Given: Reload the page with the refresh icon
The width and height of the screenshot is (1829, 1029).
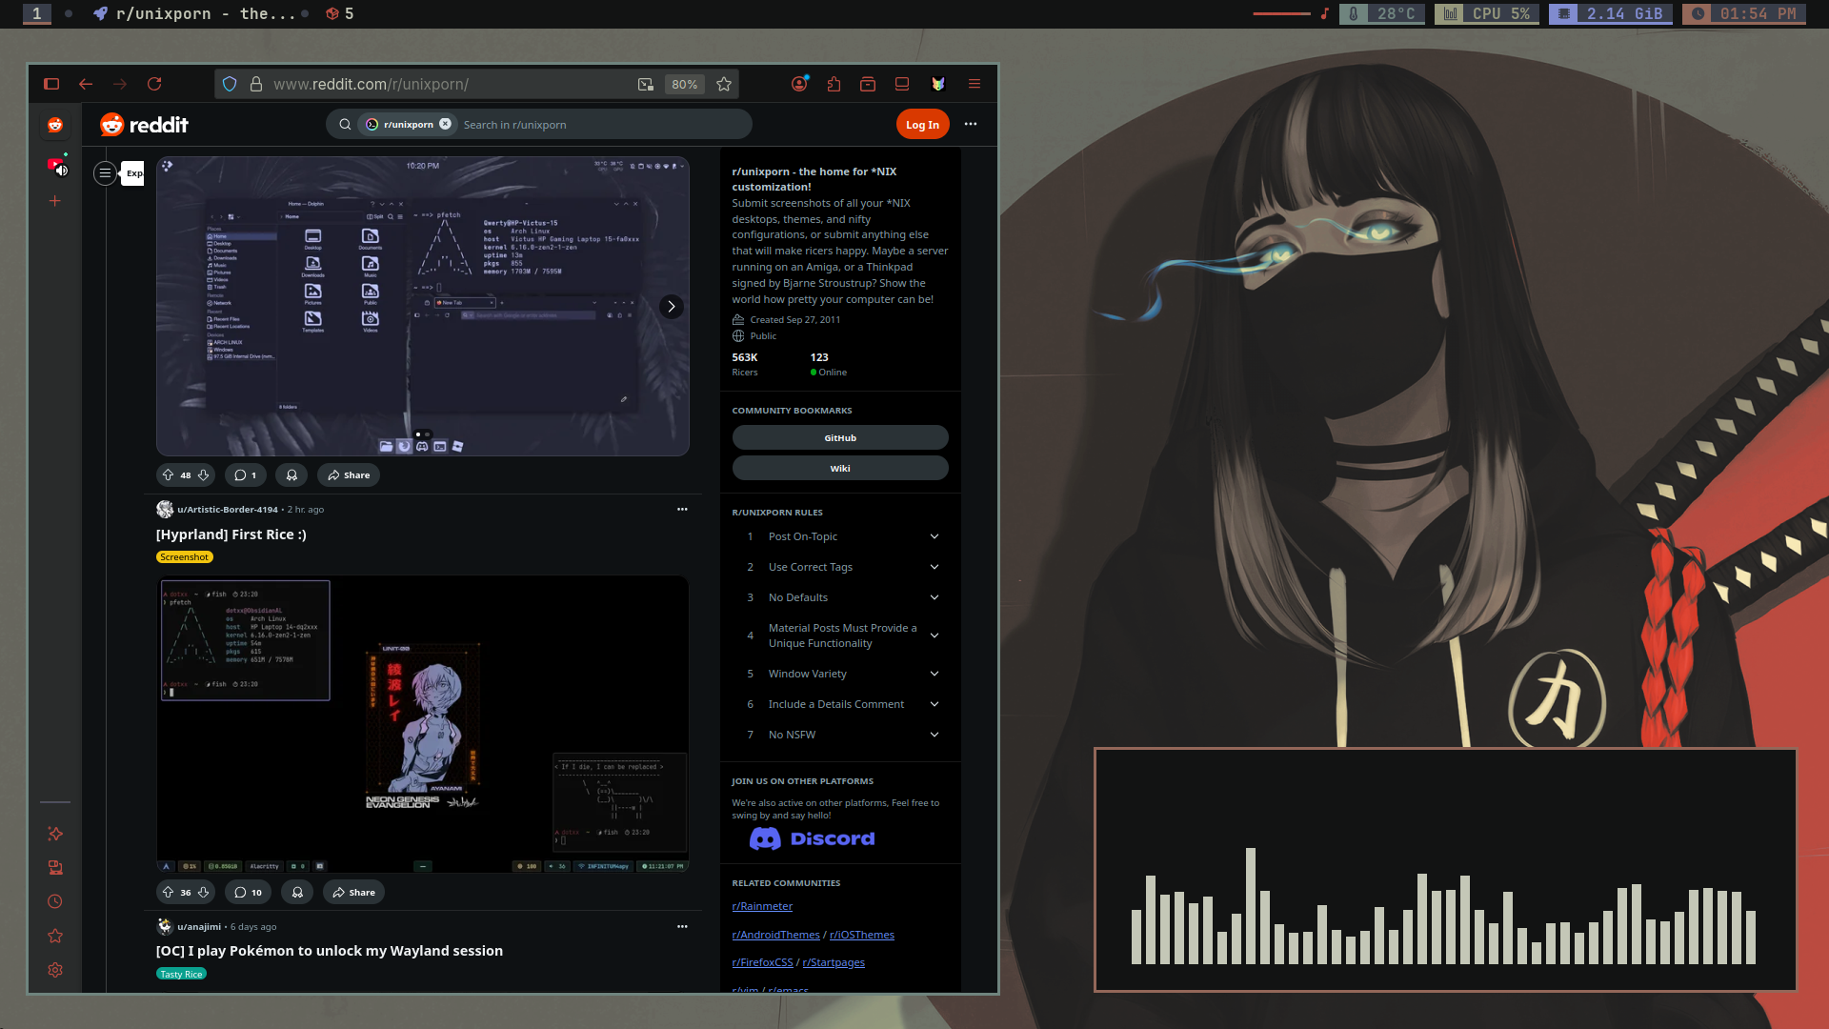Looking at the screenshot, I should point(154,84).
